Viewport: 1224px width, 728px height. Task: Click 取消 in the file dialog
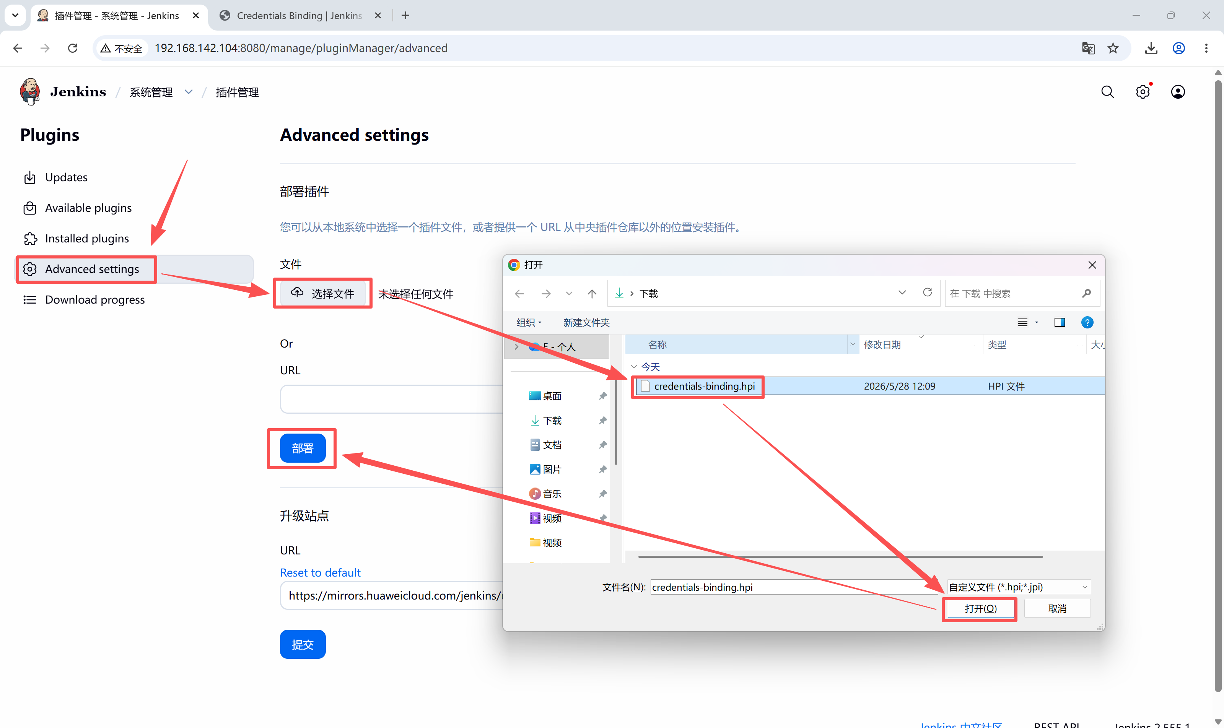click(1057, 609)
